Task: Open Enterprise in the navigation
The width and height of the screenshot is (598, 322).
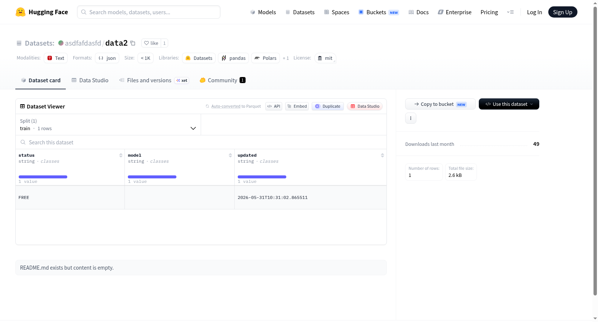Action: pos(455,12)
